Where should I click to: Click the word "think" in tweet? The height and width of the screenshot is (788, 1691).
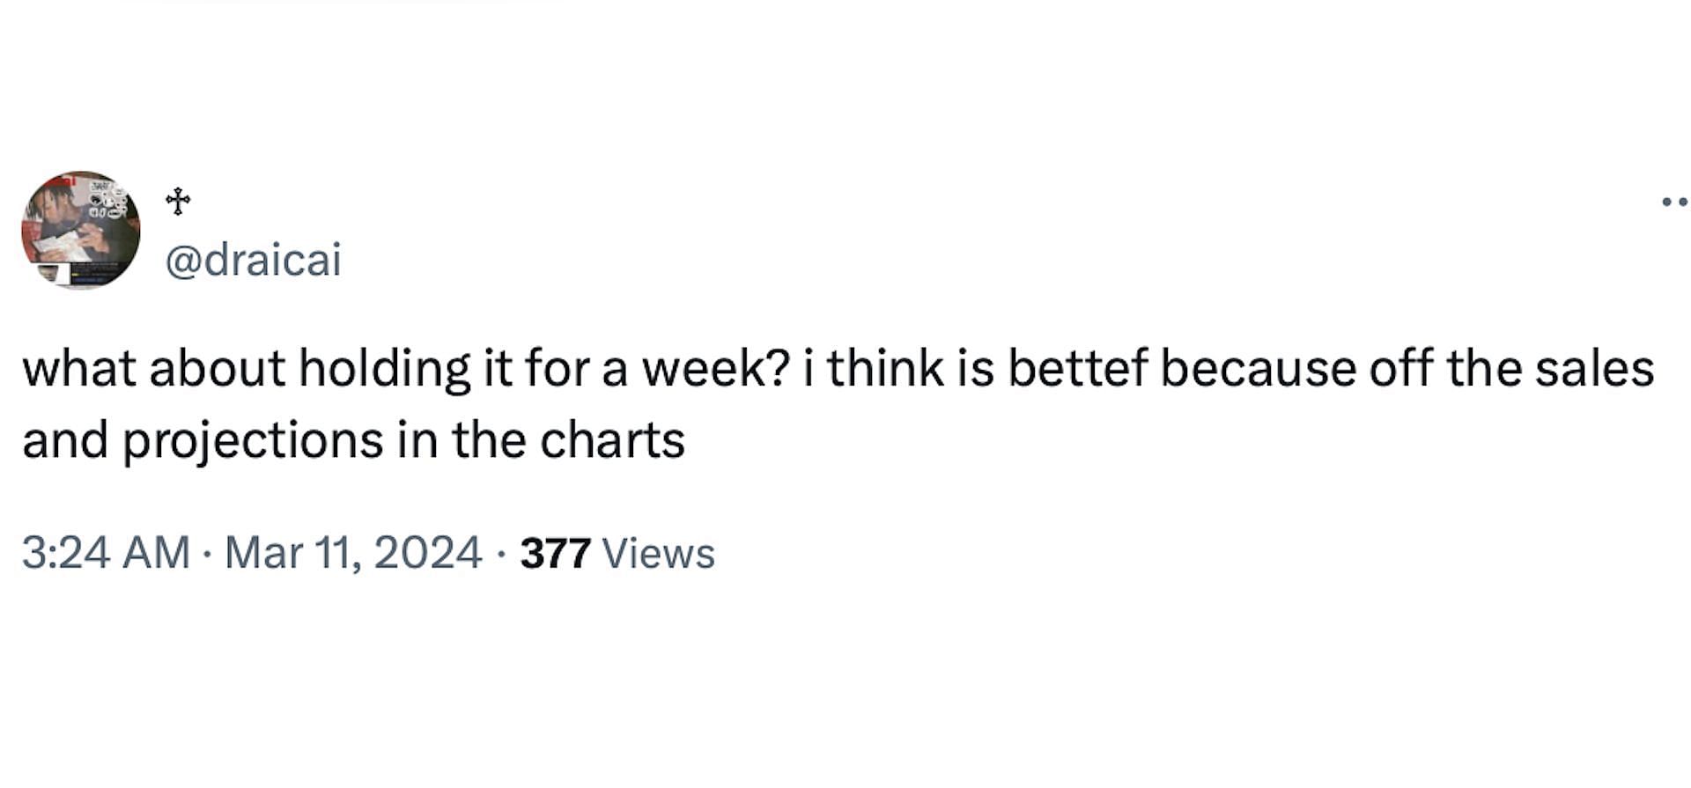click(x=885, y=367)
